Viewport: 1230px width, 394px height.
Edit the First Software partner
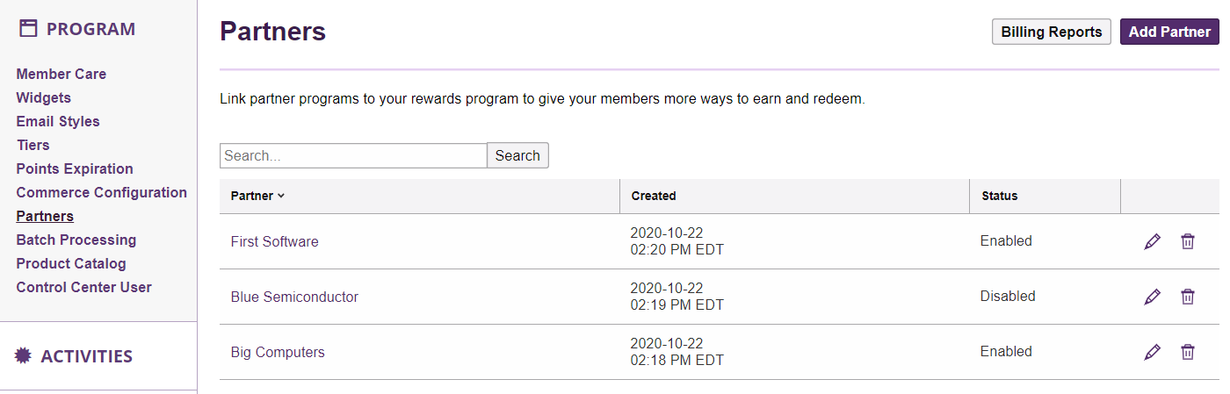click(x=1153, y=241)
